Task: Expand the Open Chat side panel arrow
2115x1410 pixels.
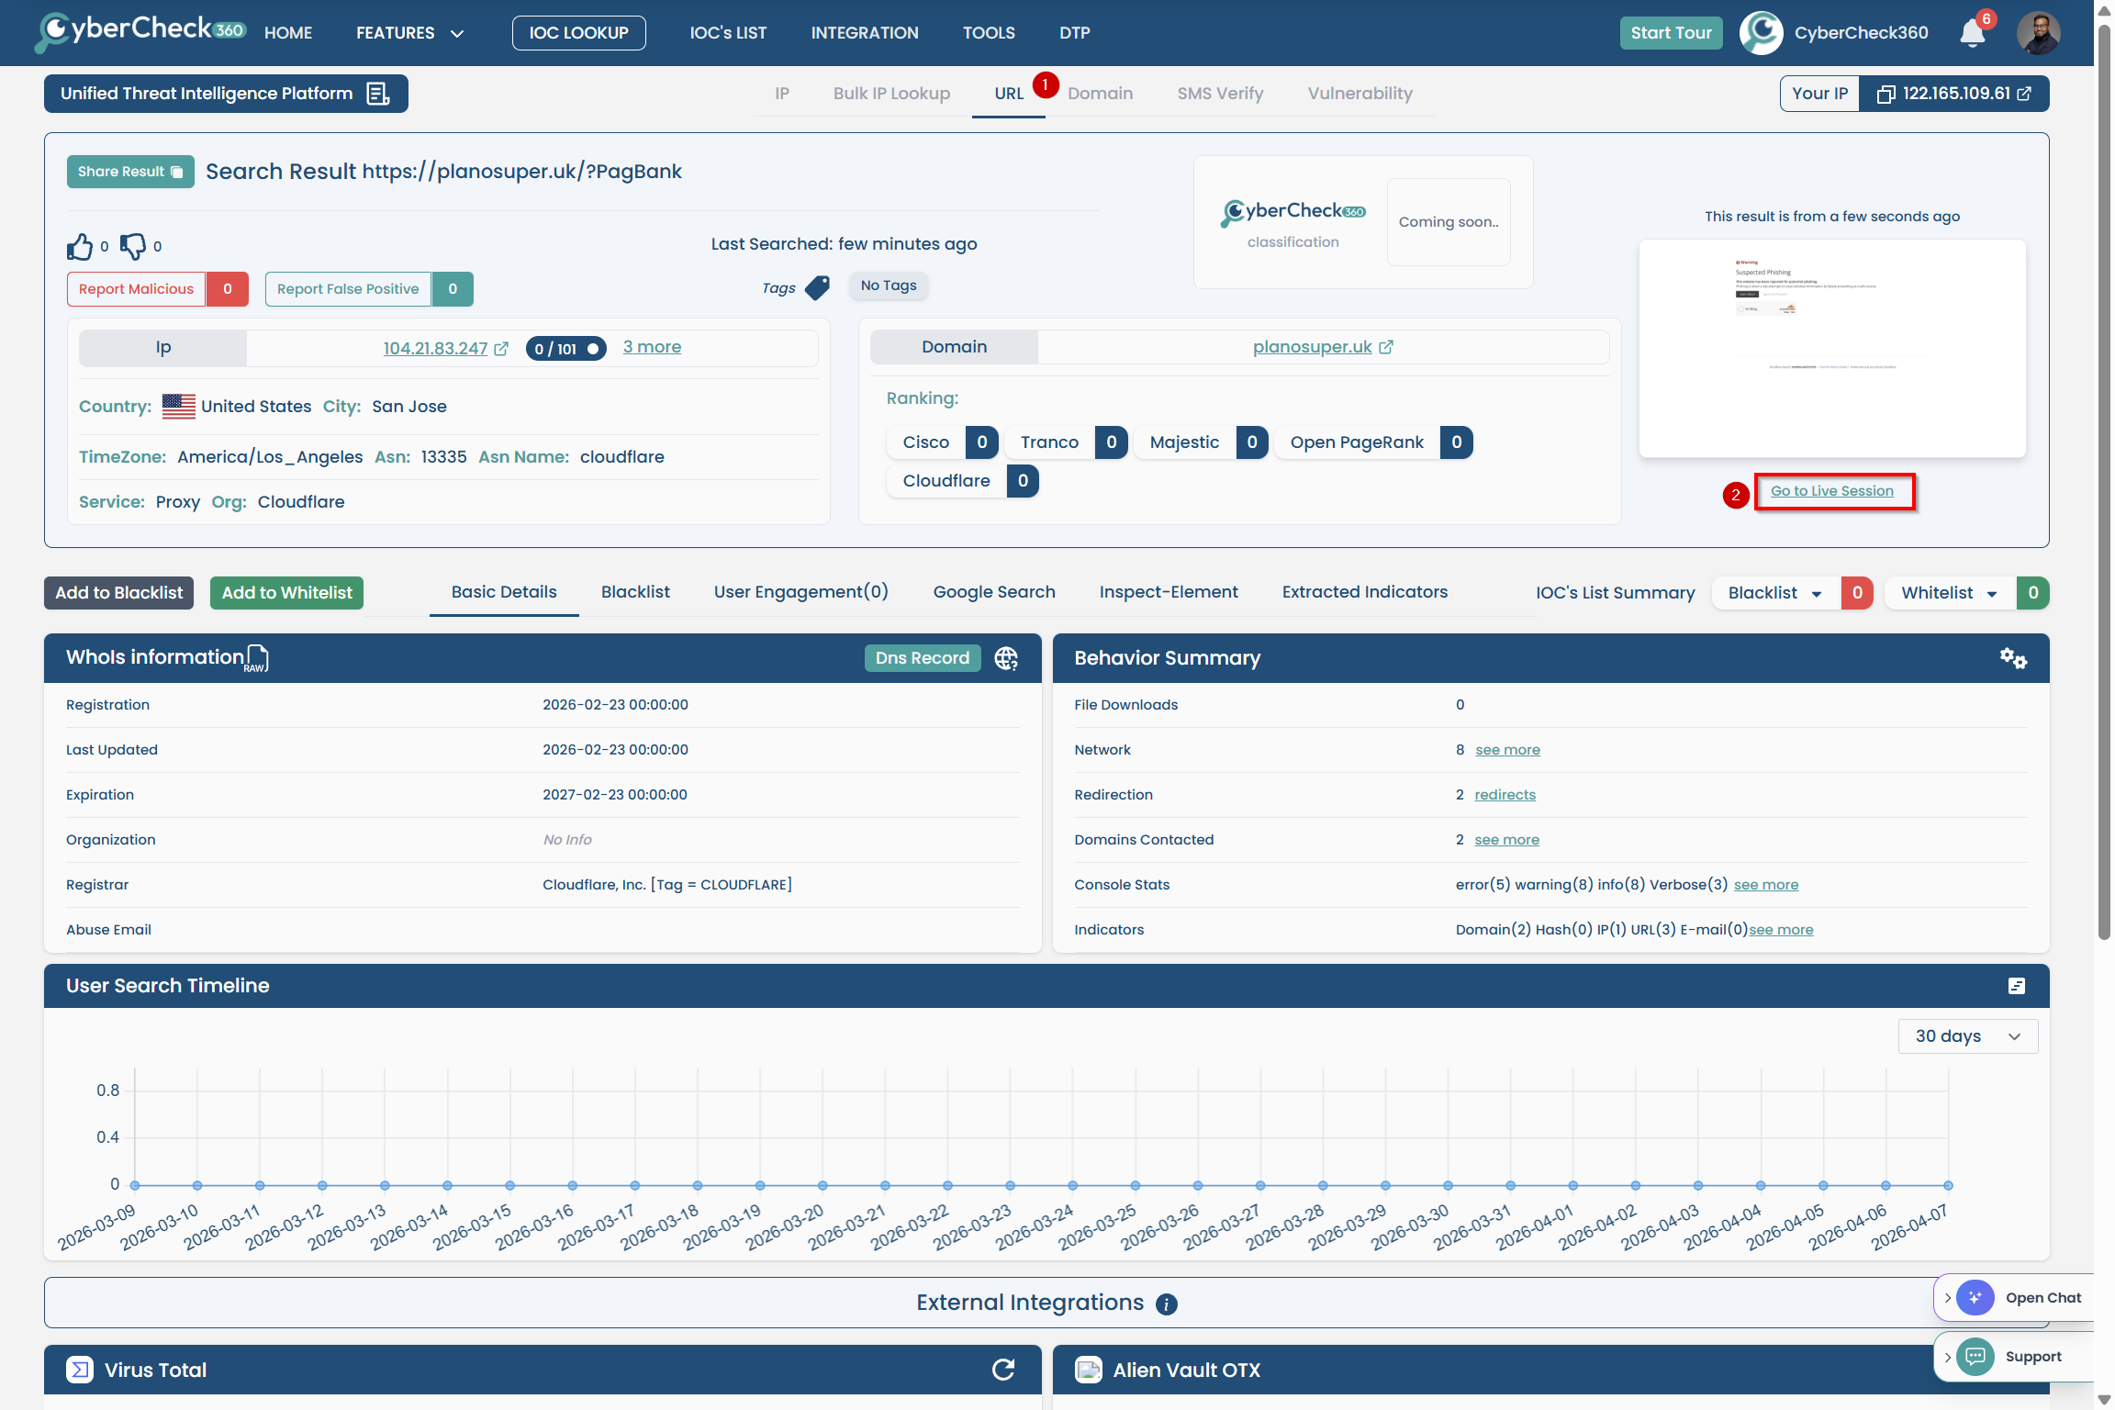Action: [1947, 1298]
